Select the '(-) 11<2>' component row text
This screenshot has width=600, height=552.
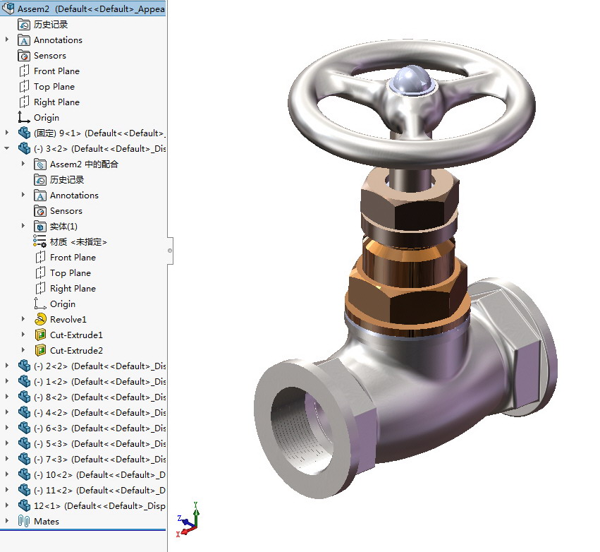[x=99, y=491]
